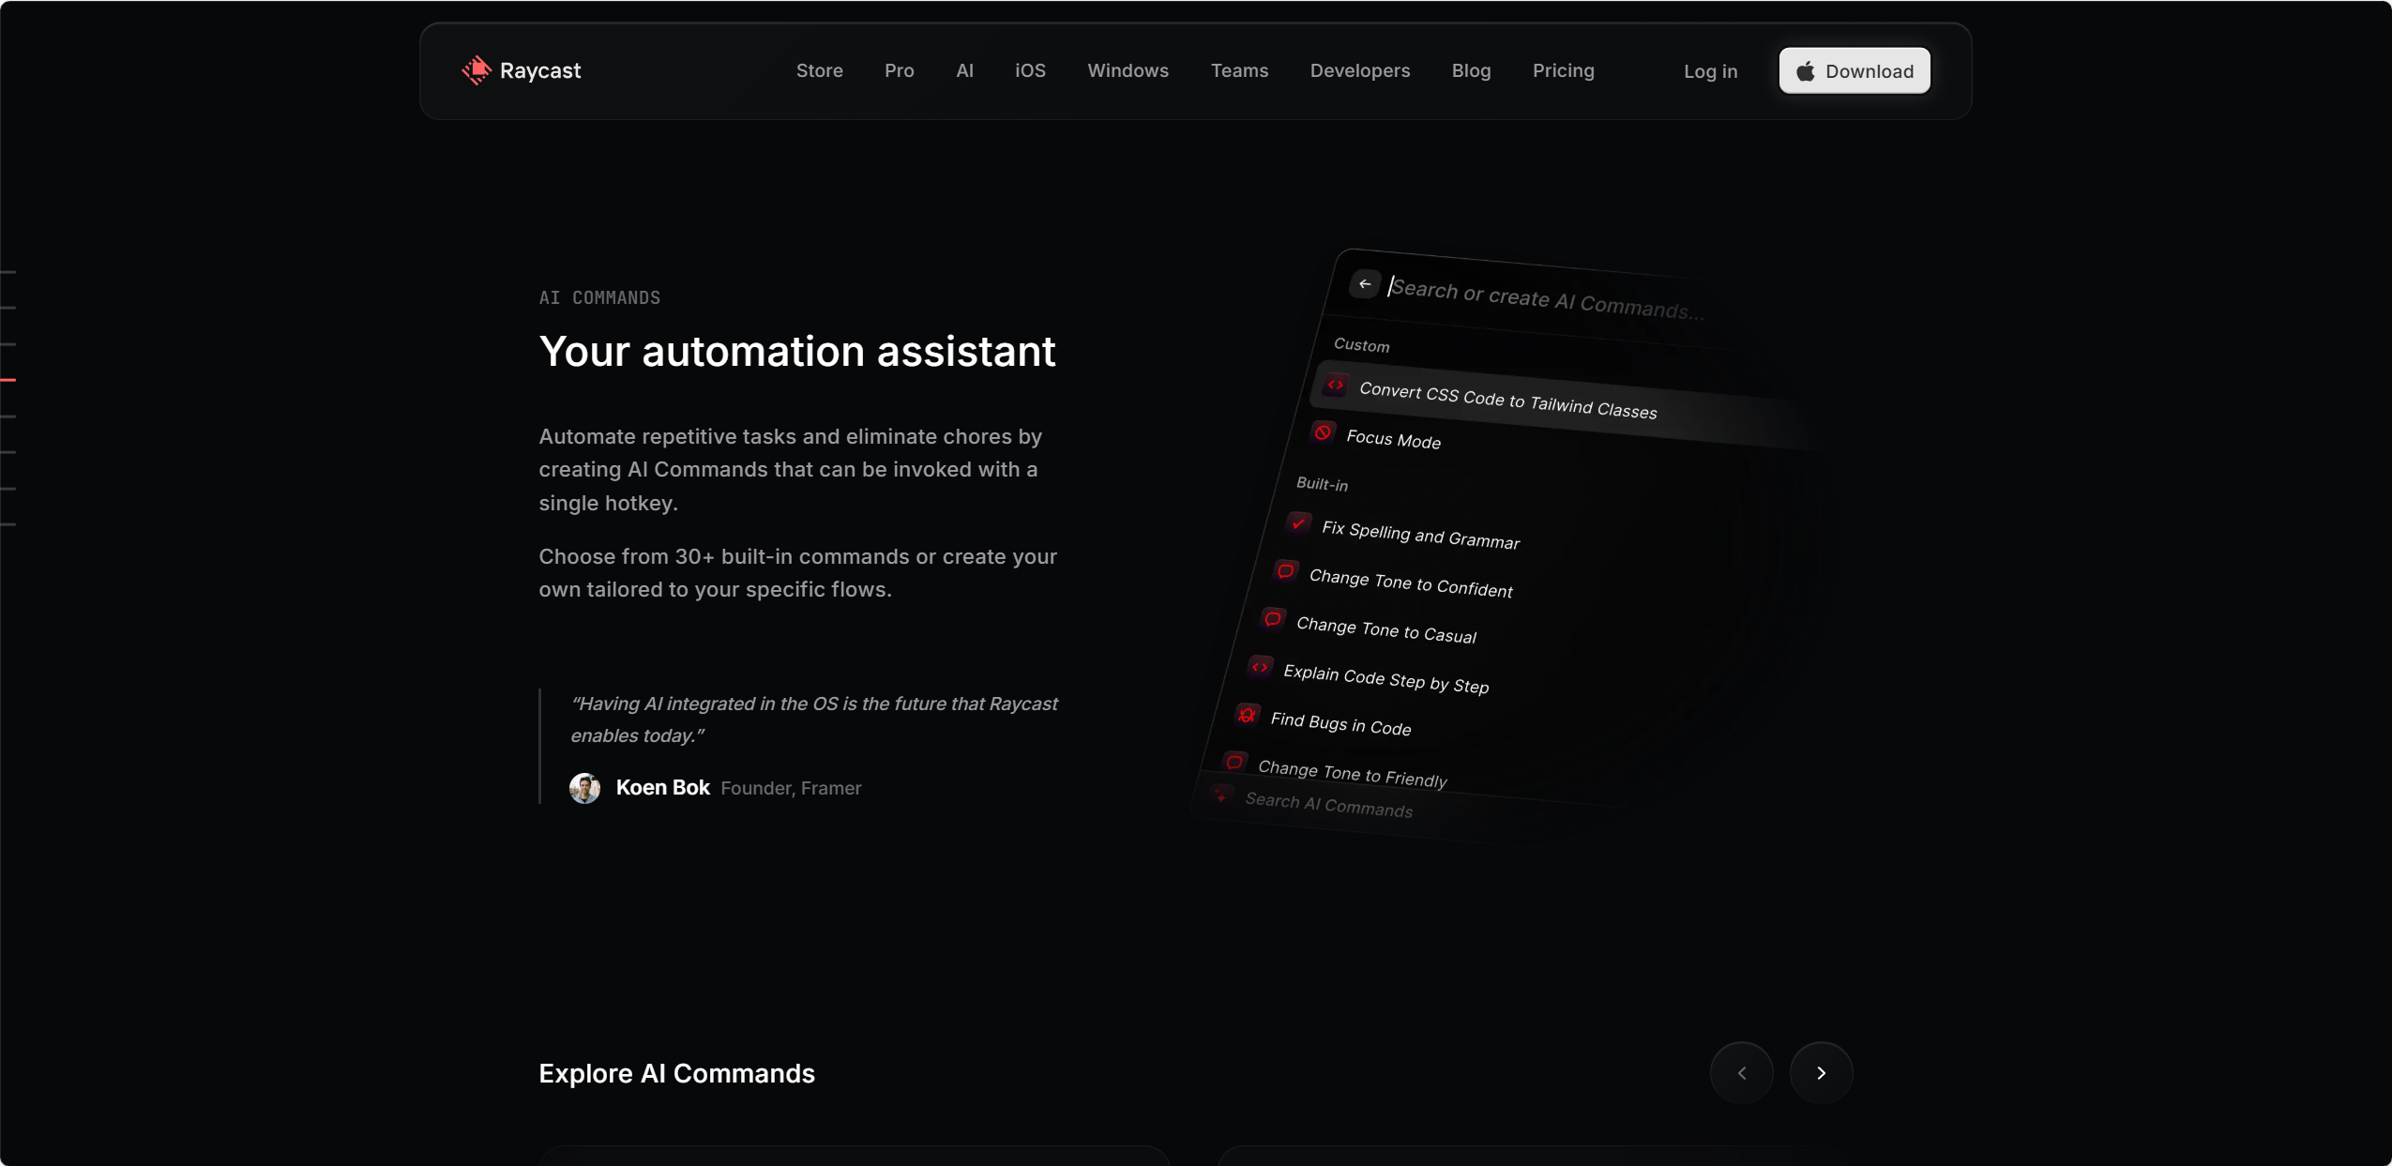Focus the Search or create AI Commands field
Image resolution: width=2392 pixels, height=1166 pixels.
pos(1548,298)
